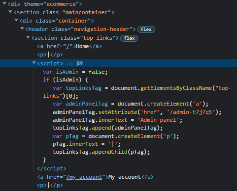Viewport: 237px width, 191px height.
Task: Click the $0 marker on script row
Action: pos(79,63)
